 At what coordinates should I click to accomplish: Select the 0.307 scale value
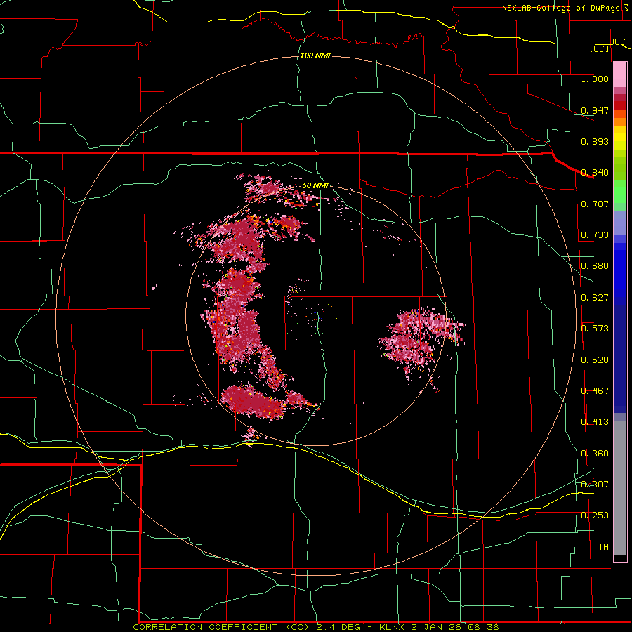[x=595, y=484]
